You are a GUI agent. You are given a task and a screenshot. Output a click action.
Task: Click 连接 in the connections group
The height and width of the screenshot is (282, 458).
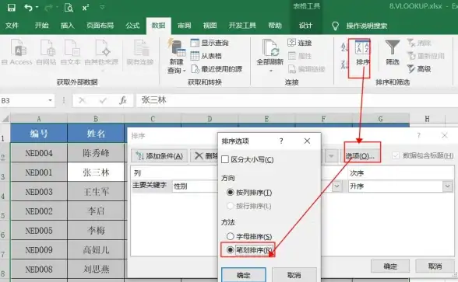300,43
